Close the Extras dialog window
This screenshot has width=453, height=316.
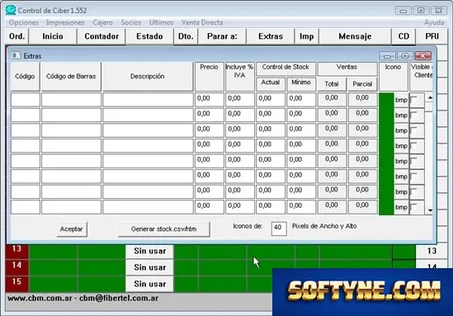coord(422,55)
